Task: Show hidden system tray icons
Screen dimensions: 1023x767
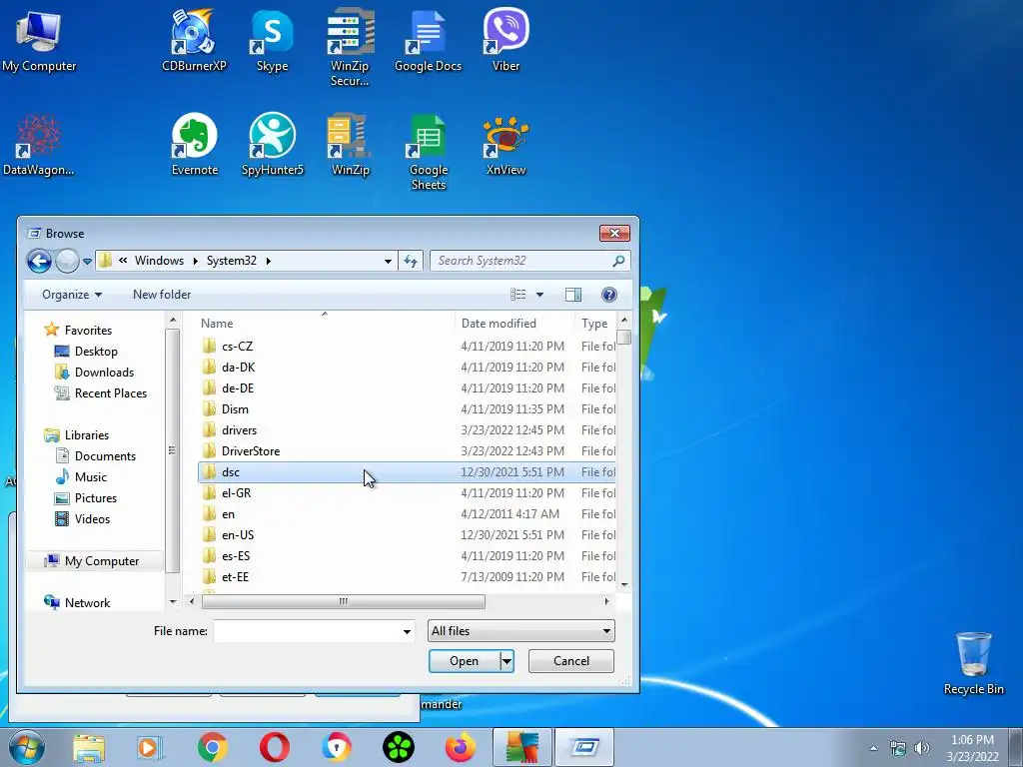Action: coord(873,749)
